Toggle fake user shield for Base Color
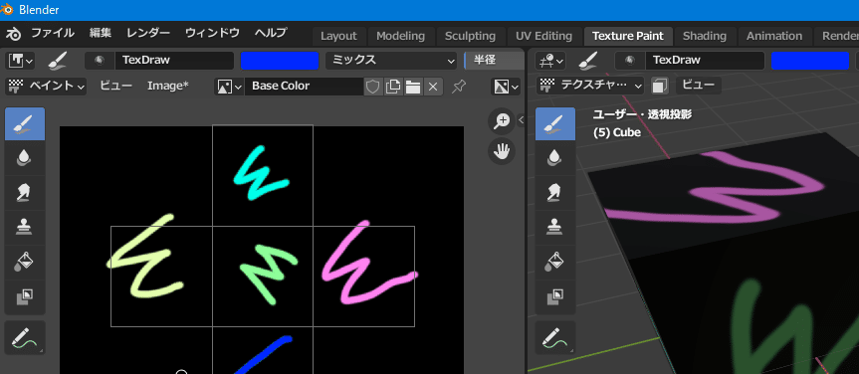The width and height of the screenshot is (859, 374). tap(373, 87)
